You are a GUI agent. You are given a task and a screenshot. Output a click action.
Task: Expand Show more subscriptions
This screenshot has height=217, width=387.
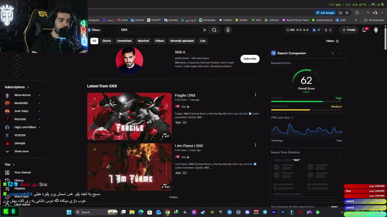[x=21, y=151]
